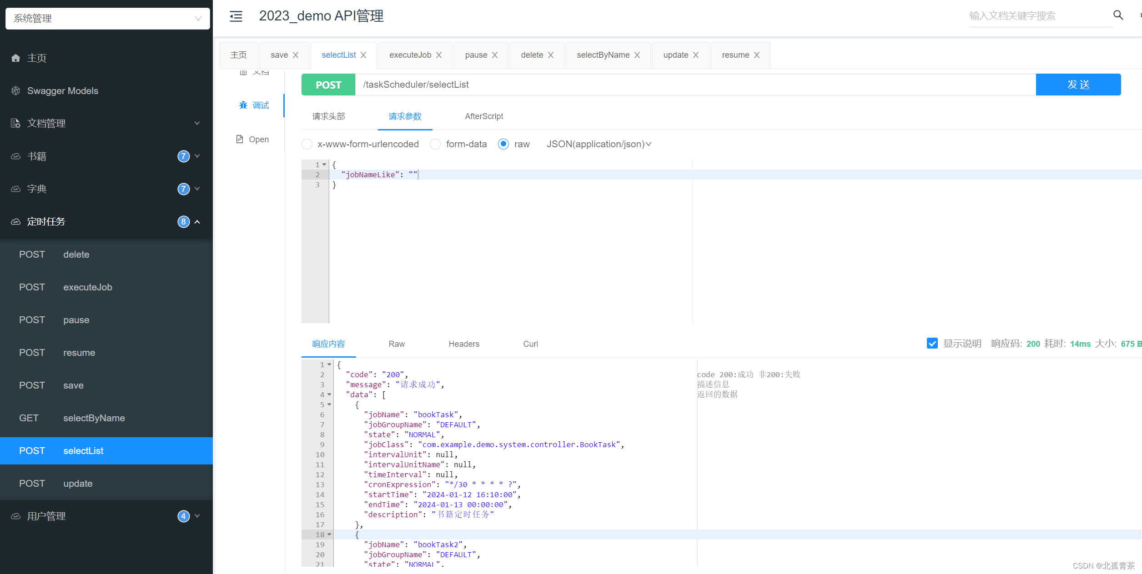The image size is (1142, 574).
Task: Click the sidebar collapse menu icon
Action: [236, 16]
